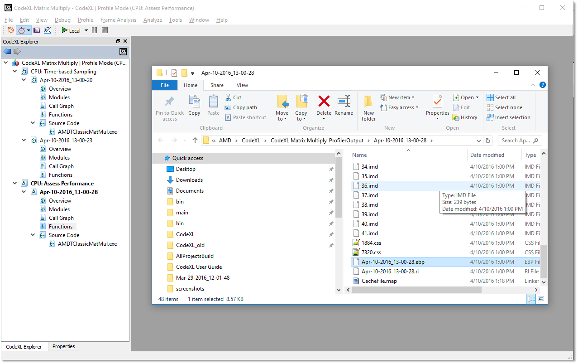Click Copy path in the ribbon

pos(241,107)
